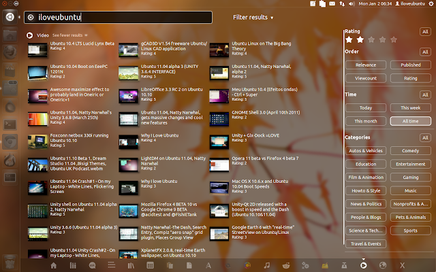Toggle the Travel & Events category
This screenshot has height=272, width=436.
(366, 244)
